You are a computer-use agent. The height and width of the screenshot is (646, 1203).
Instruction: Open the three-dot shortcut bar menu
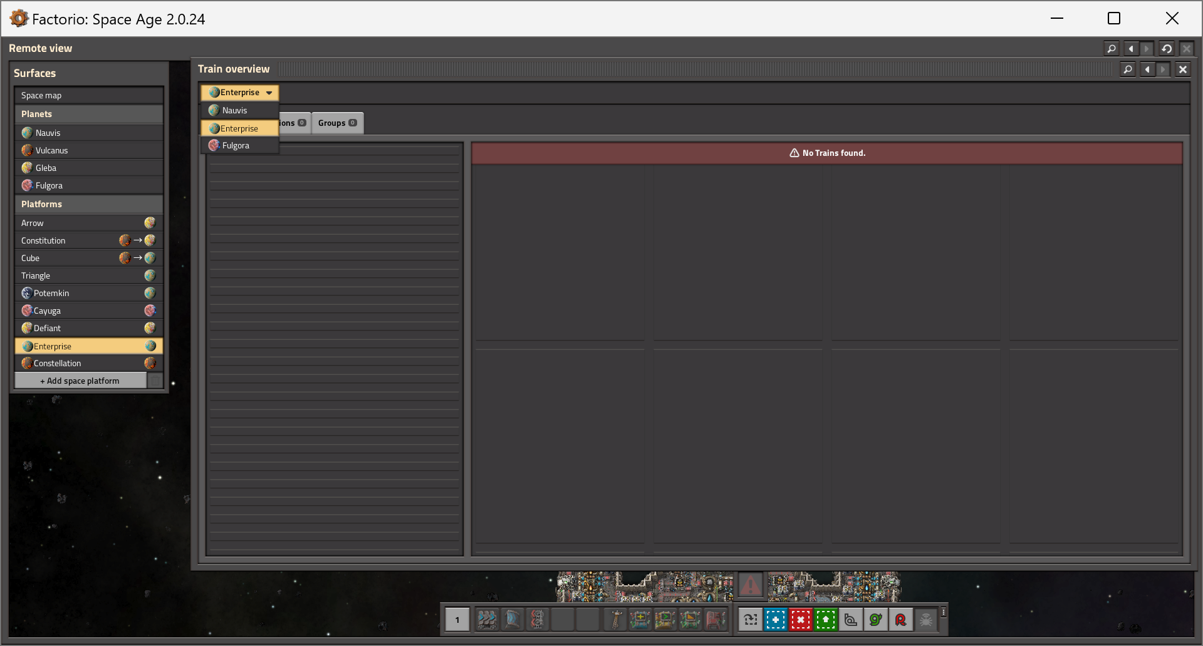(x=944, y=612)
